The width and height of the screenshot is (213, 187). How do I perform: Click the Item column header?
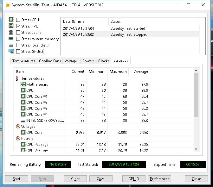[x=39, y=72]
